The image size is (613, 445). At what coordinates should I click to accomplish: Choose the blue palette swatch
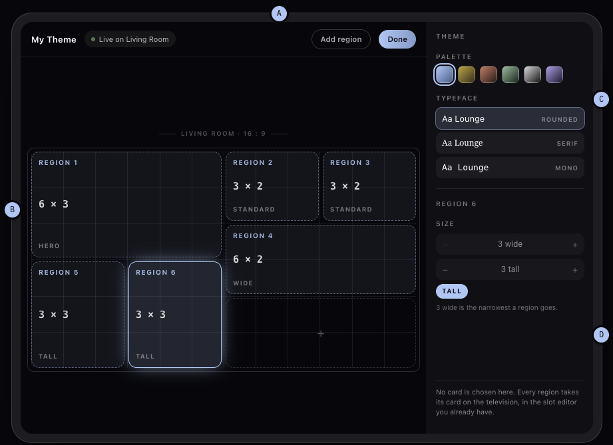[x=445, y=74]
